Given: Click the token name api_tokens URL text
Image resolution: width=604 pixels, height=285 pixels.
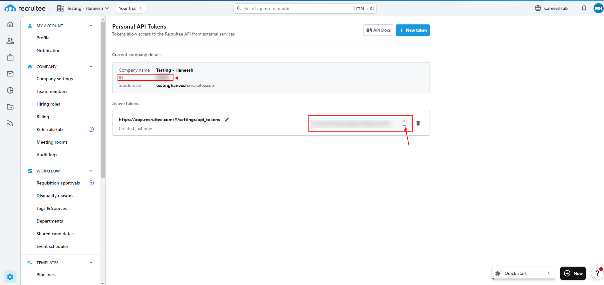Looking at the screenshot, I should point(169,120).
